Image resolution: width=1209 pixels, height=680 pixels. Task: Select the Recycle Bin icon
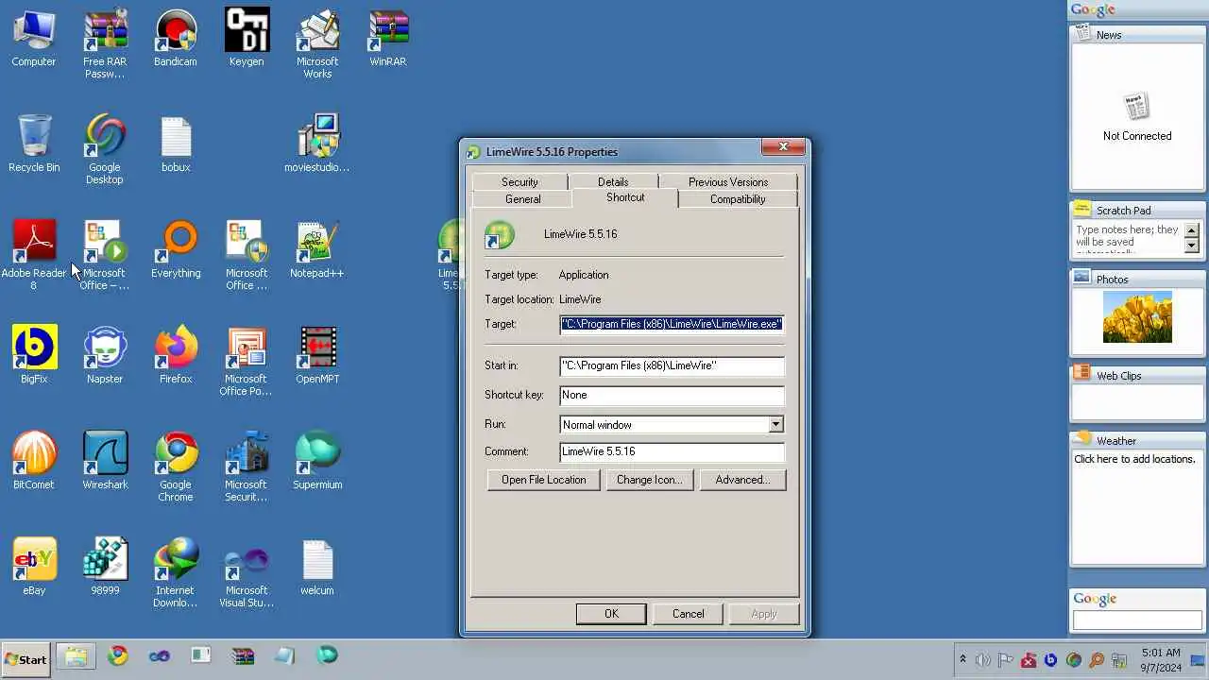pos(34,144)
